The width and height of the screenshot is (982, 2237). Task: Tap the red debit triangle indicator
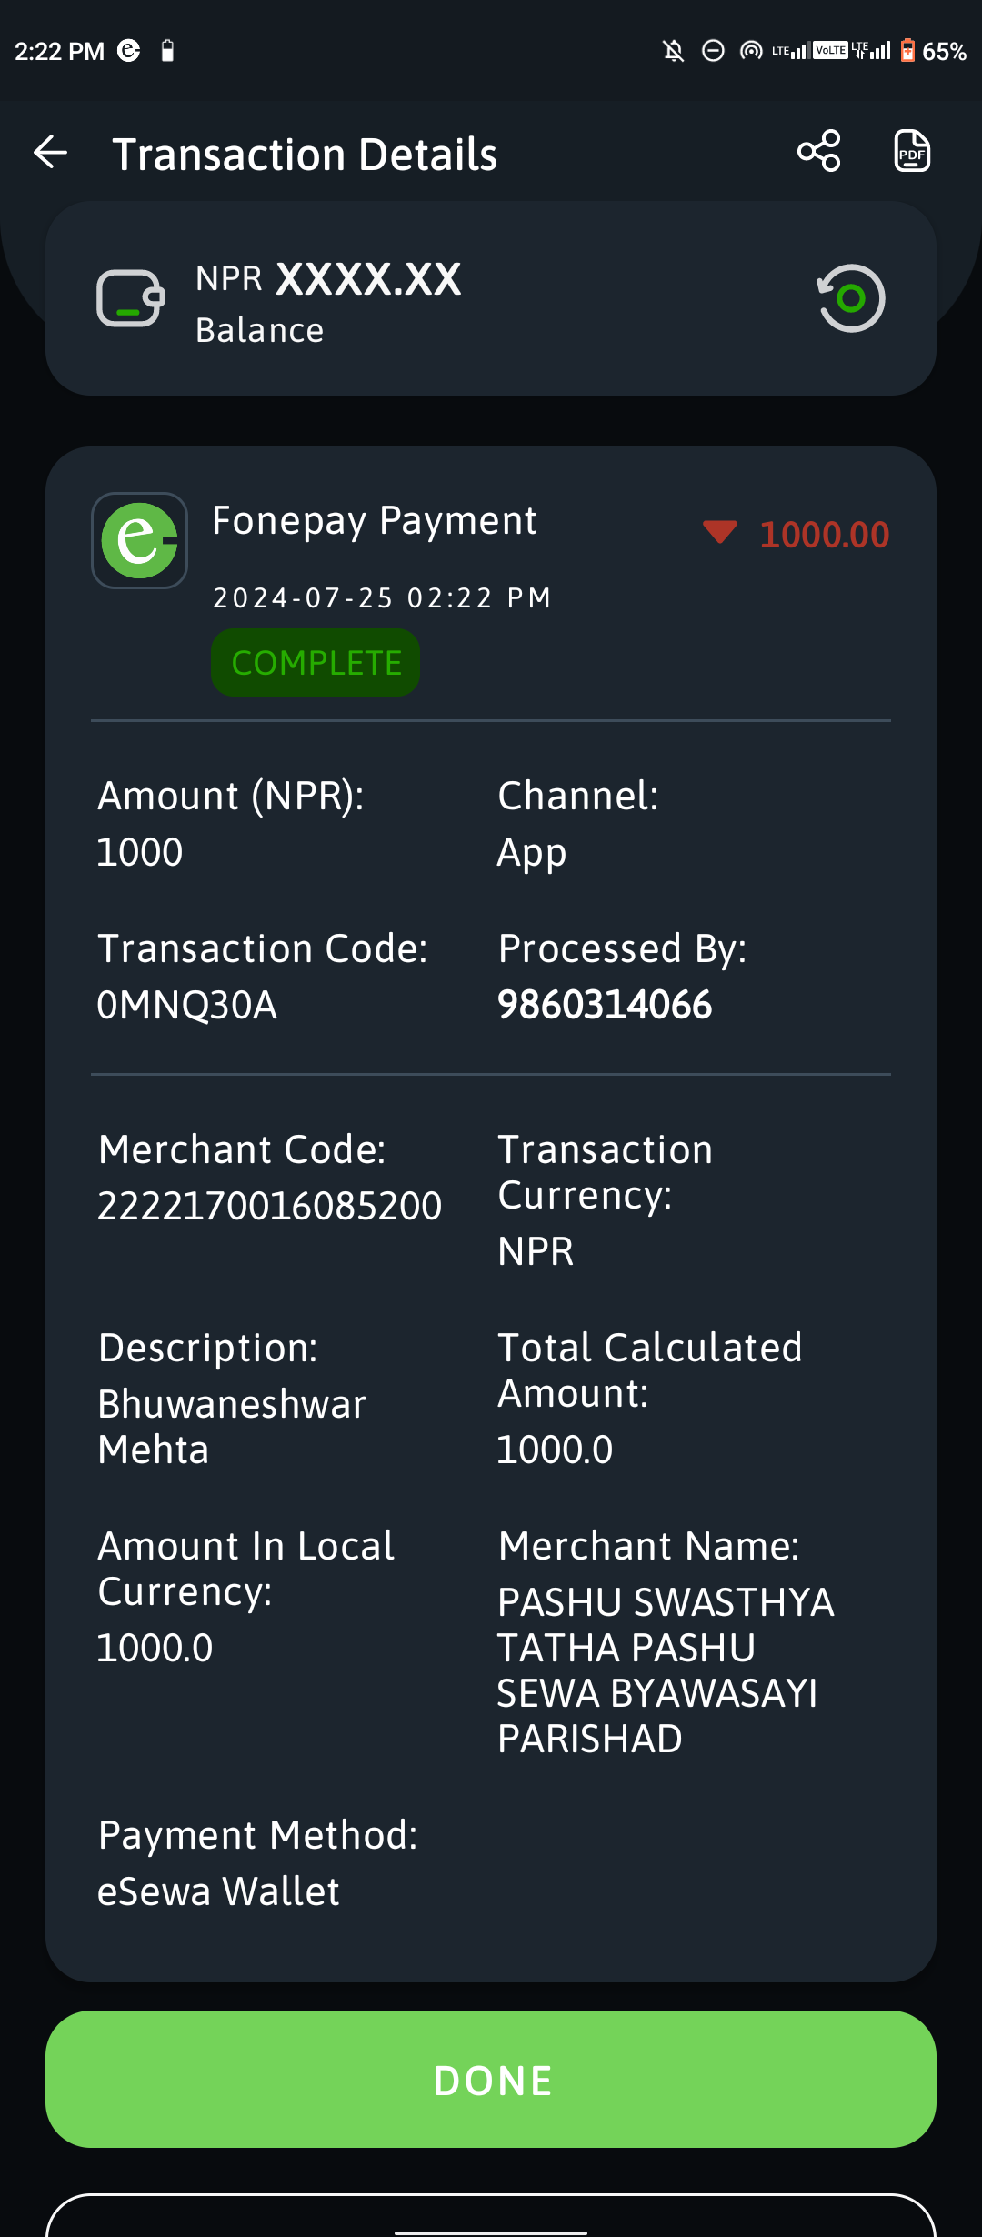(720, 532)
